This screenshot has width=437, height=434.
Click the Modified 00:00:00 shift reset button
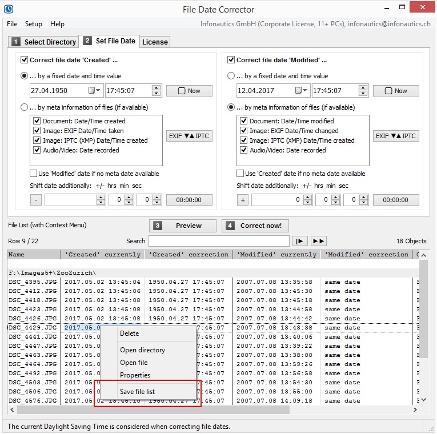(x=396, y=200)
